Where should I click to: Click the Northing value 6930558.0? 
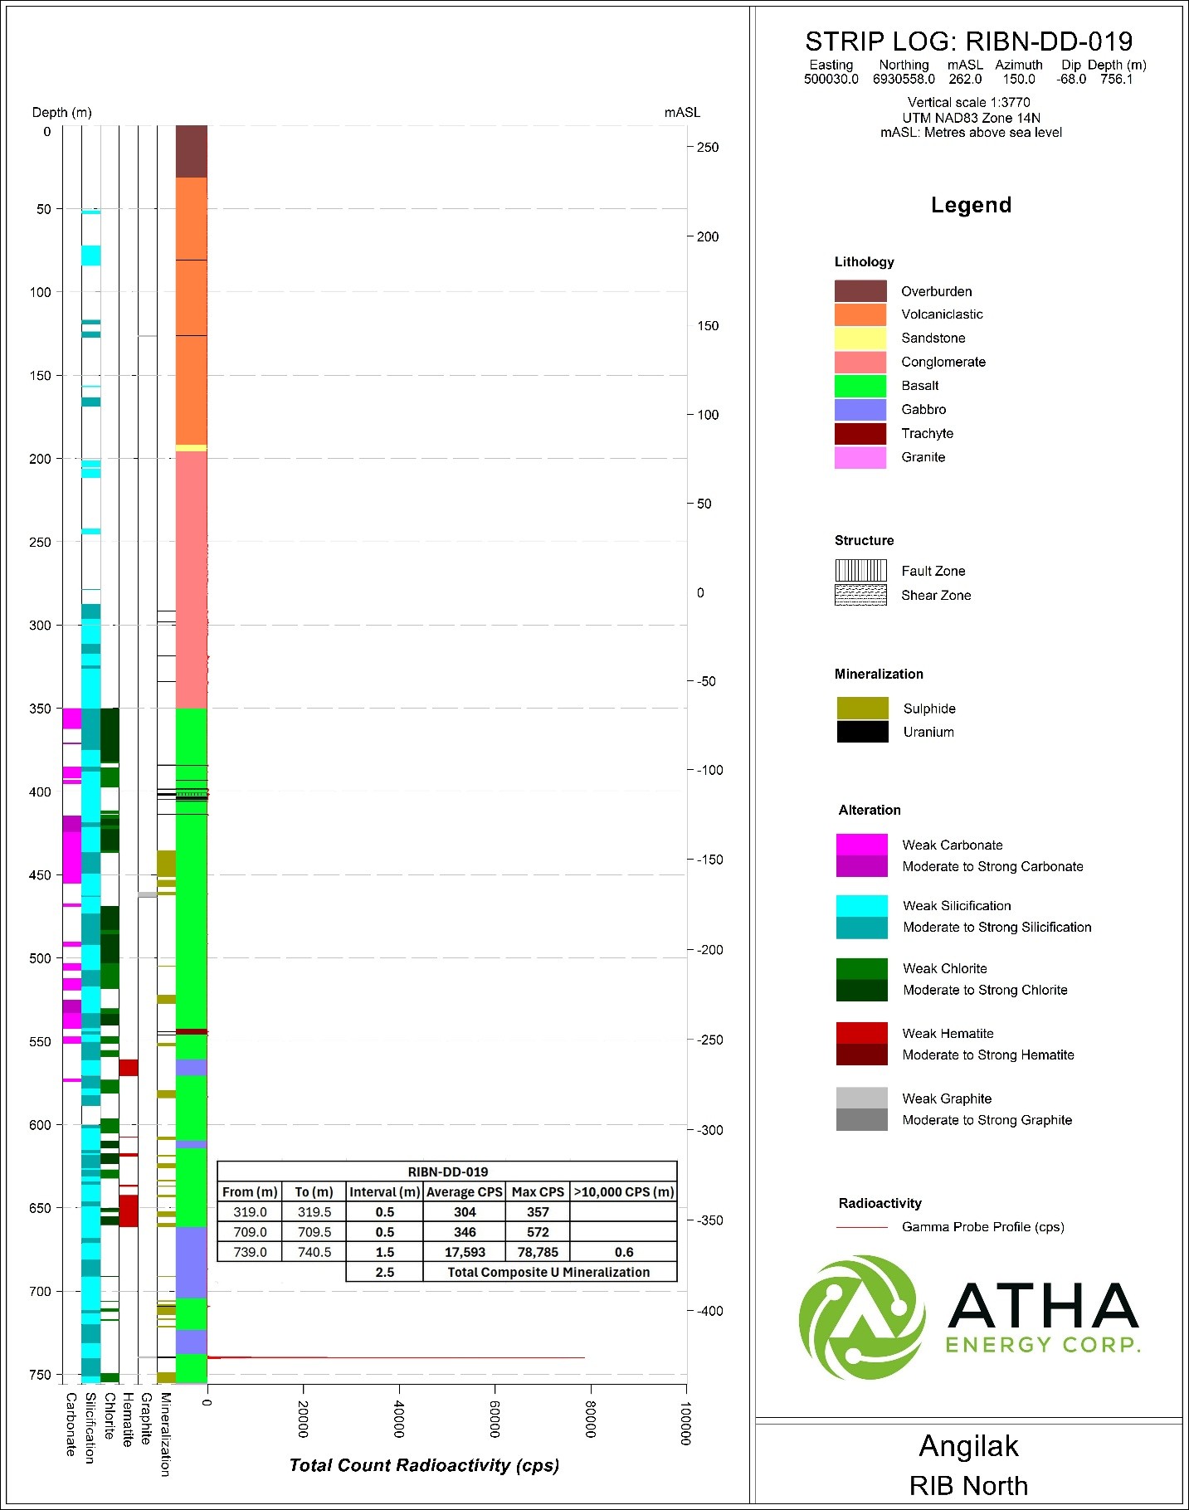coord(904,80)
